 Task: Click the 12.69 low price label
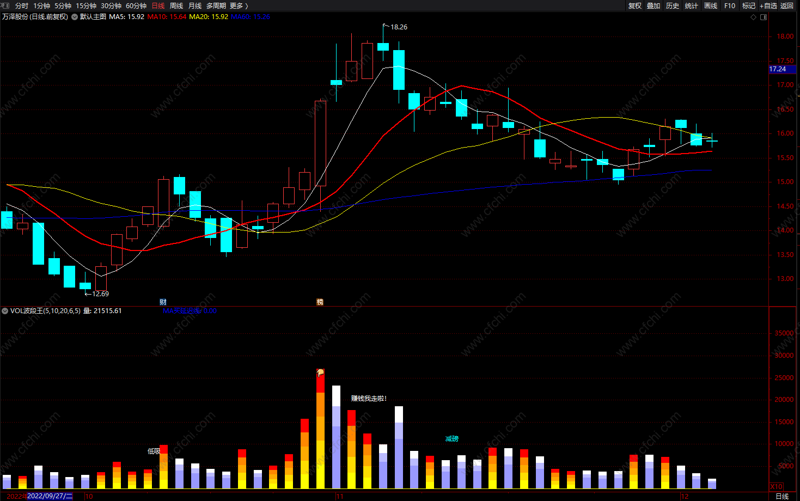pyautogui.click(x=100, y=294)
